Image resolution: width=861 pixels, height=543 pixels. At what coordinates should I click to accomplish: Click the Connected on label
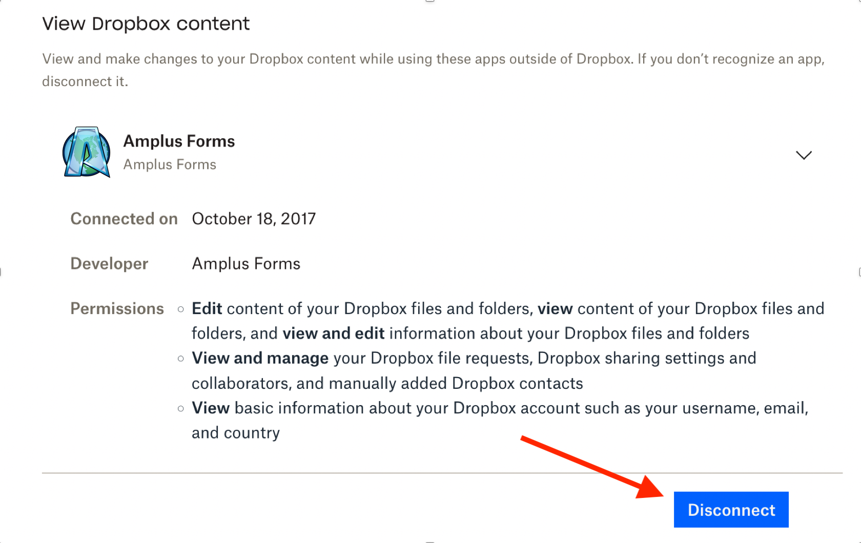[x=124, y=219]
